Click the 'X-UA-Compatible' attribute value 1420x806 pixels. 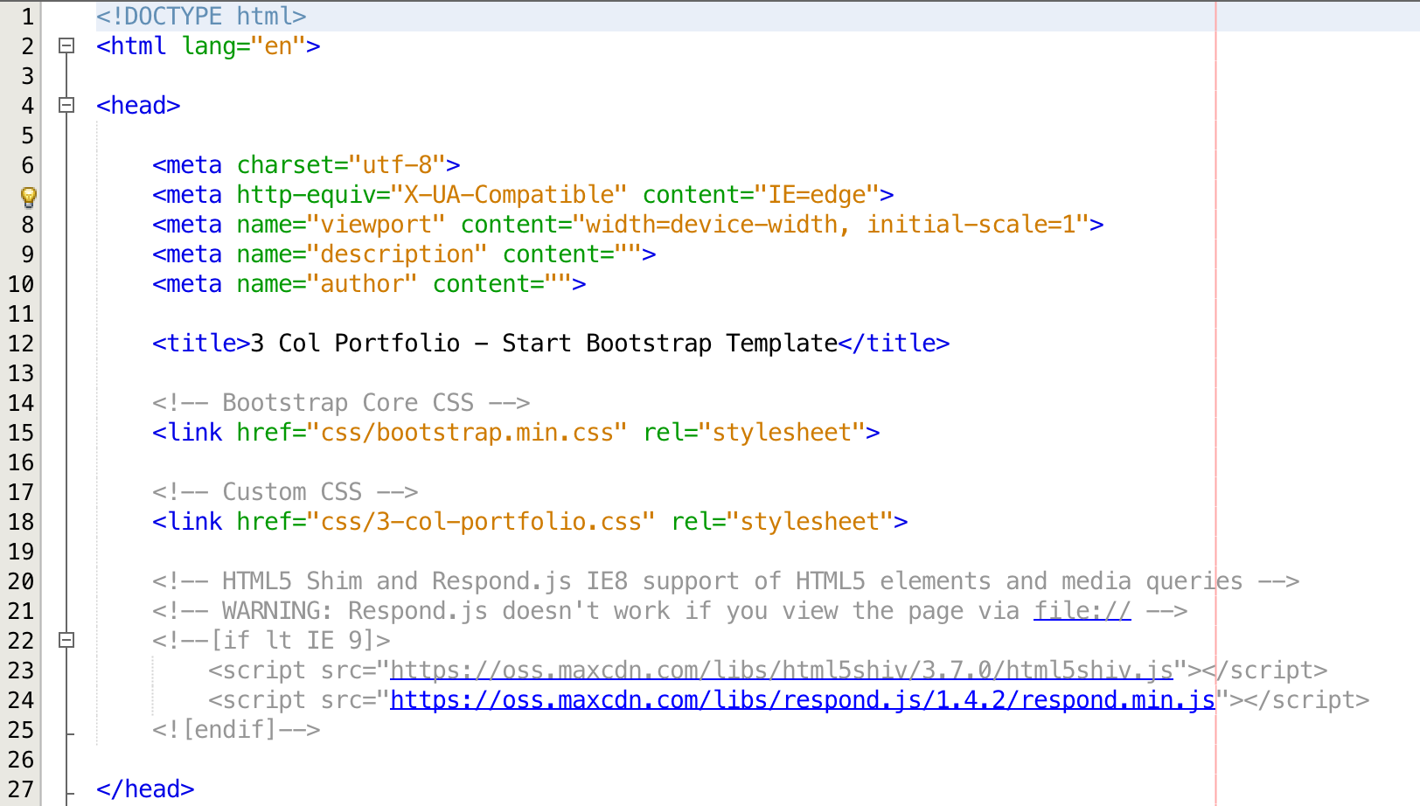tap(509, 194)
